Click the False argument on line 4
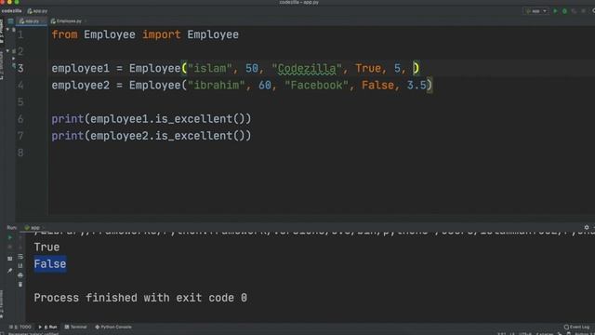Image resolution: width=595 pixels, height=335 pixels. (x=377, y=85)
